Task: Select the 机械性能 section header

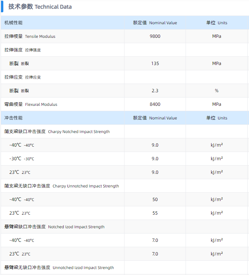Action: [x=14, y=23]
